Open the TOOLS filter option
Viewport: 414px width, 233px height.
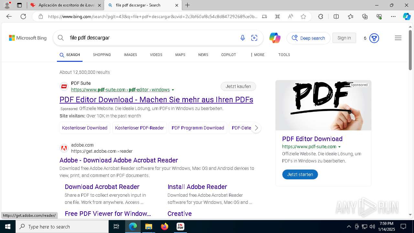(x=284, y=55)
